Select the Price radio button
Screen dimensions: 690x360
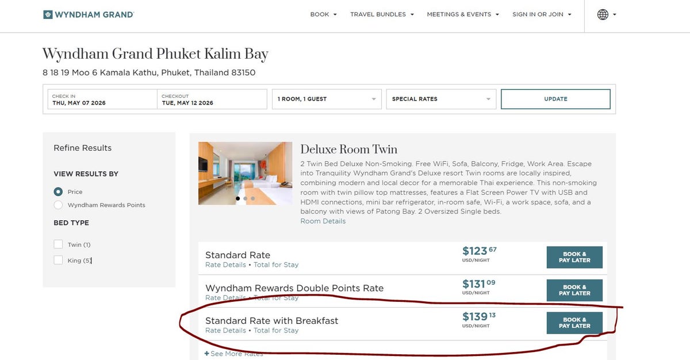tap(58, 192)
